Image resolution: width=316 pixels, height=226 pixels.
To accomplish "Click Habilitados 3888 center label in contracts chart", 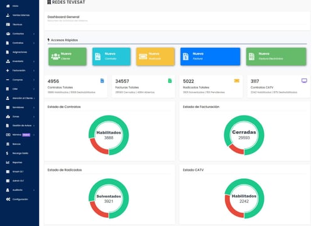I will [109, 135].
